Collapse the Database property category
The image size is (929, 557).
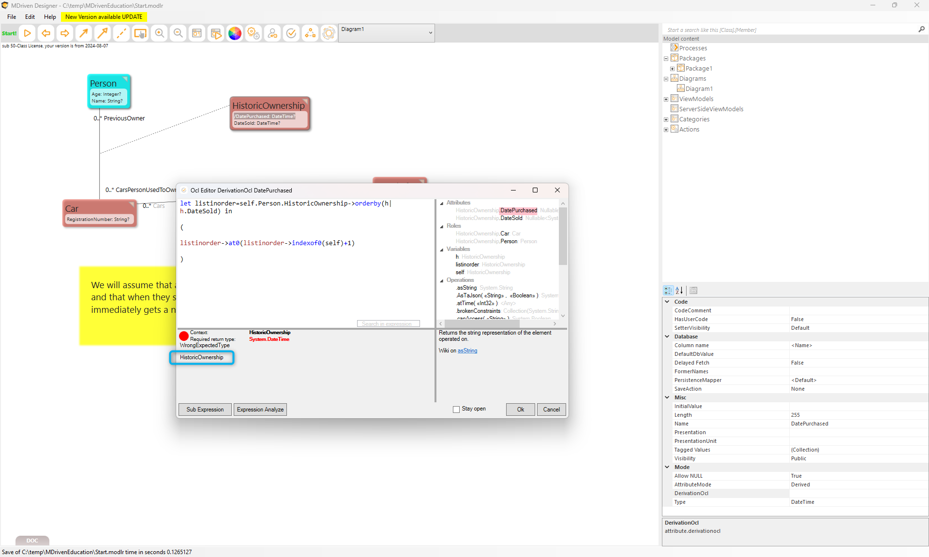(x=667, y=337)
